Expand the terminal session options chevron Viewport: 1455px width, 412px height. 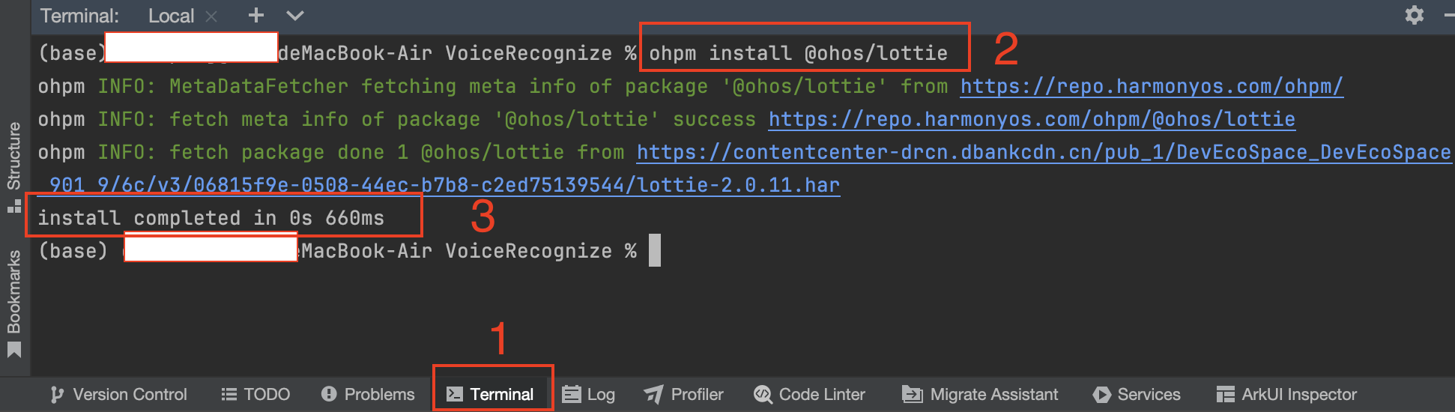295,15
